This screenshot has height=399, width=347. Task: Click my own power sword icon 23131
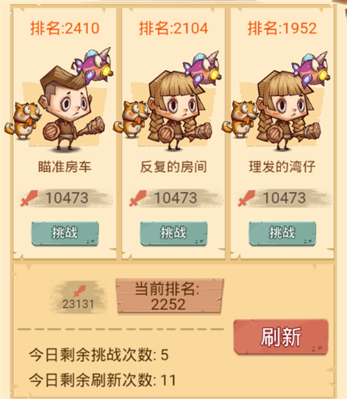[x=79, y=291]
